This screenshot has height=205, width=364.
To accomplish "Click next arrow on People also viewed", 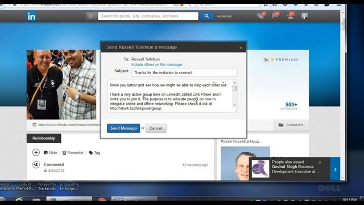I will (x=335, y=170).
